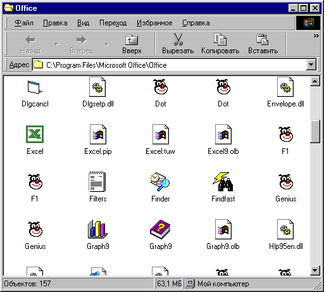
Task: Open the Избранное menu
Action: coord(154,23)
